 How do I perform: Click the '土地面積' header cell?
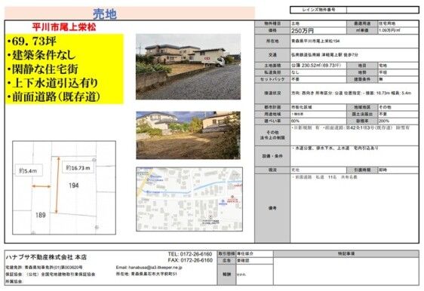(272, 66)
